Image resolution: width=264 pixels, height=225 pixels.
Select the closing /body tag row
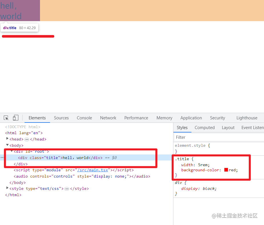pos(17,182)
